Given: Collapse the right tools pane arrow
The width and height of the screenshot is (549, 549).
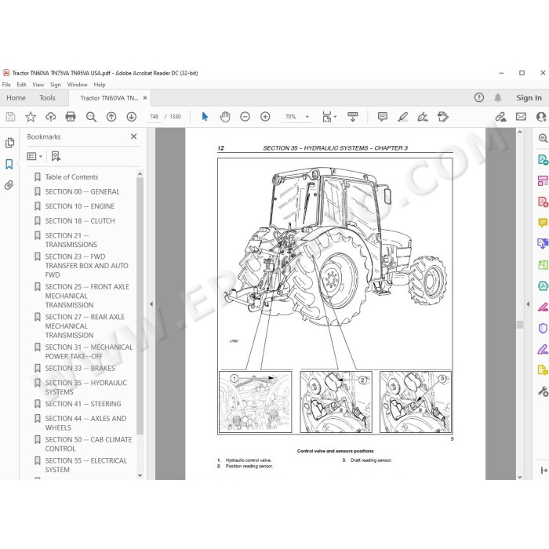Looking at the screenshot, I should (x=528, y=304).
